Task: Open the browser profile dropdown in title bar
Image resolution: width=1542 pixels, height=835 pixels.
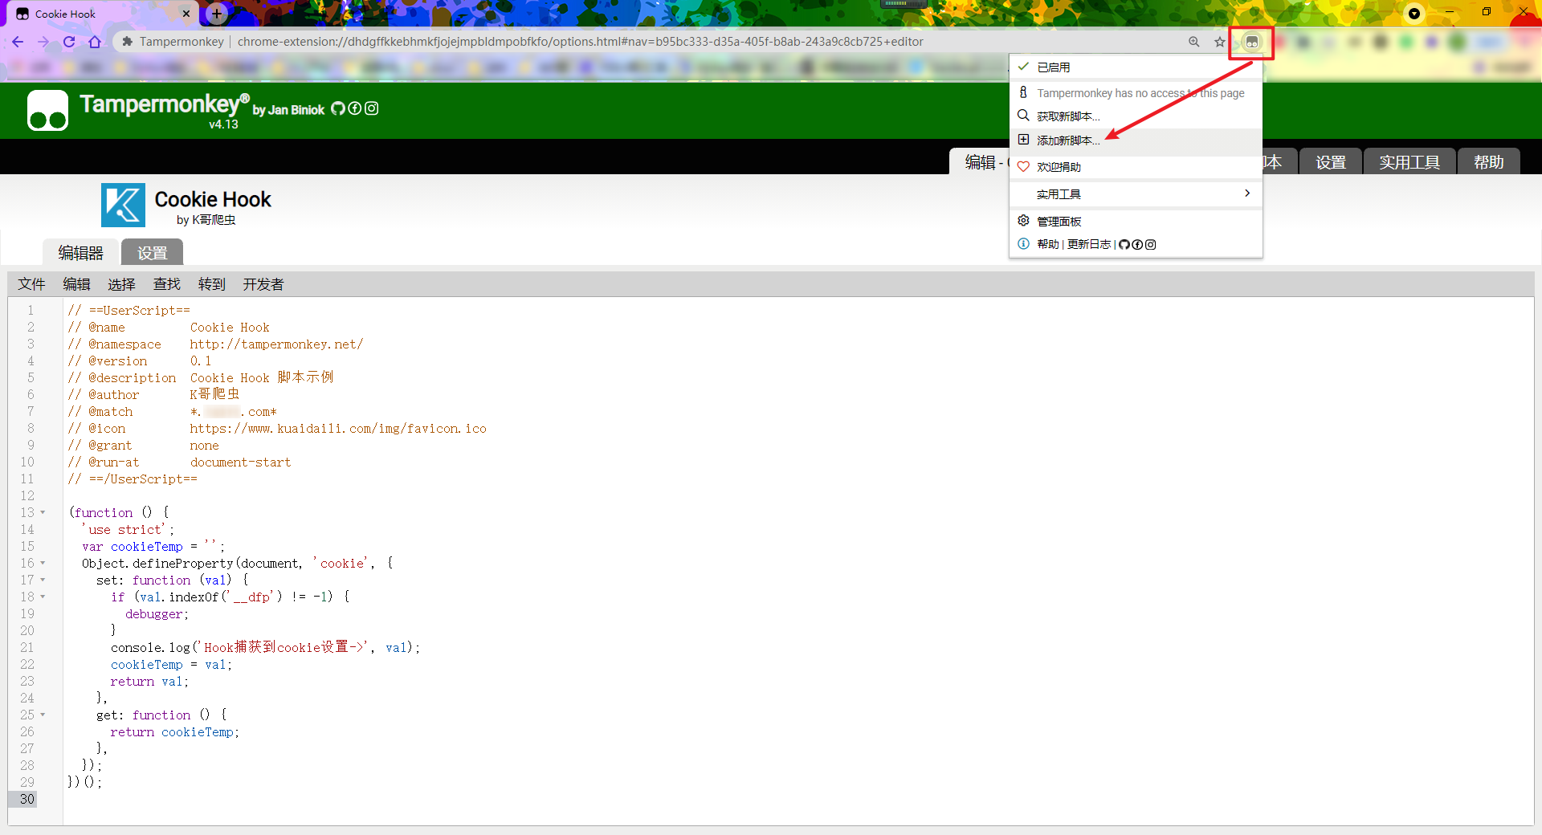Action: click(x=1414, y=14)
